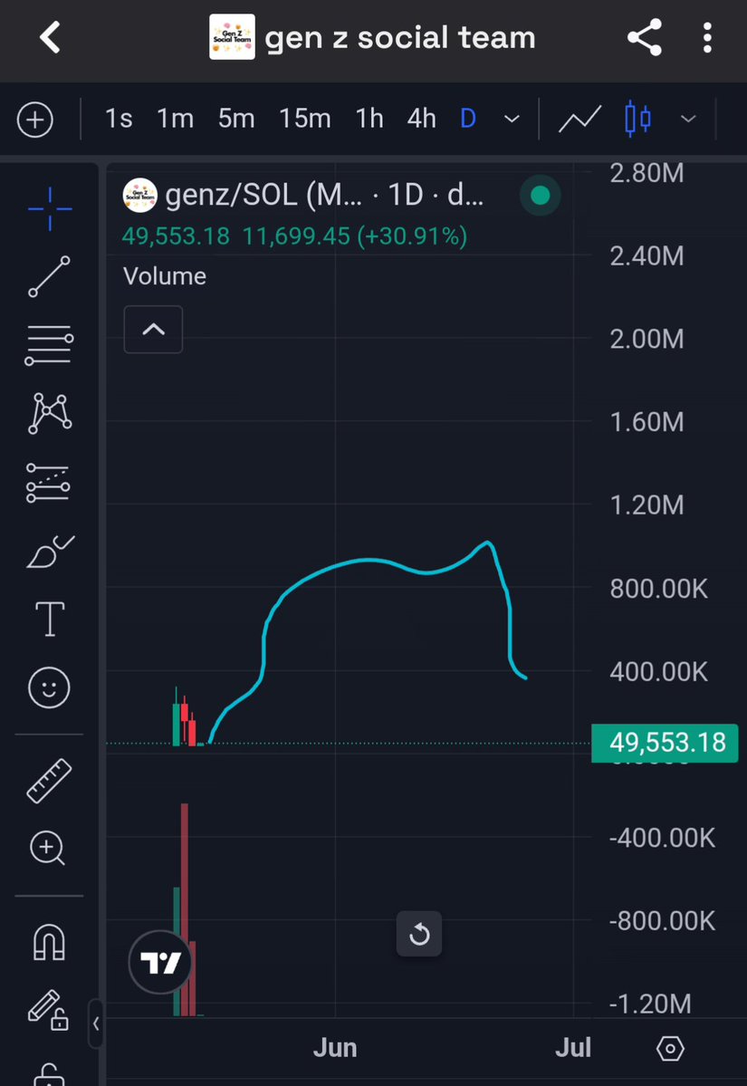Click the Volume indicator label
Viewport: 747px width, 1086px height.
click(x=165, y=276)
